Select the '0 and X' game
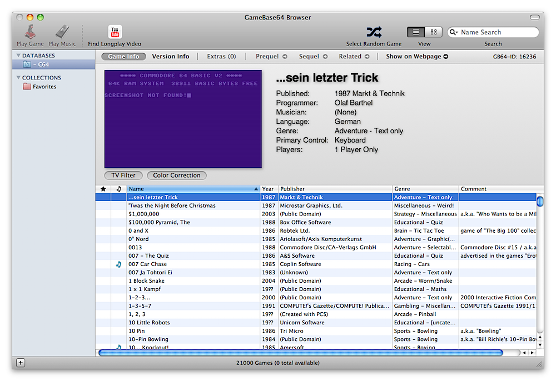 pos(316,231)
